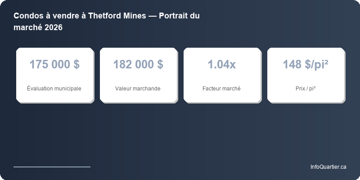360x180 pixels.
Task: Select the Facteur marché label
Action: coord(222,89)
